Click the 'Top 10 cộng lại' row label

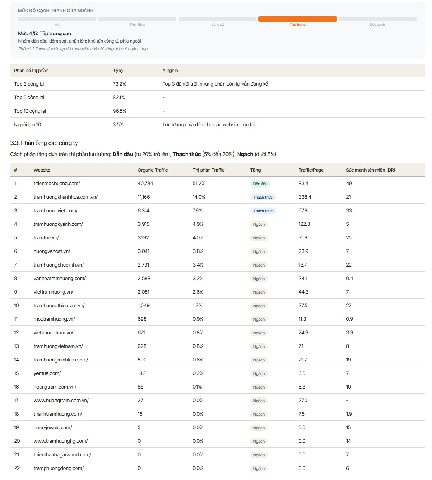(30, 111)
